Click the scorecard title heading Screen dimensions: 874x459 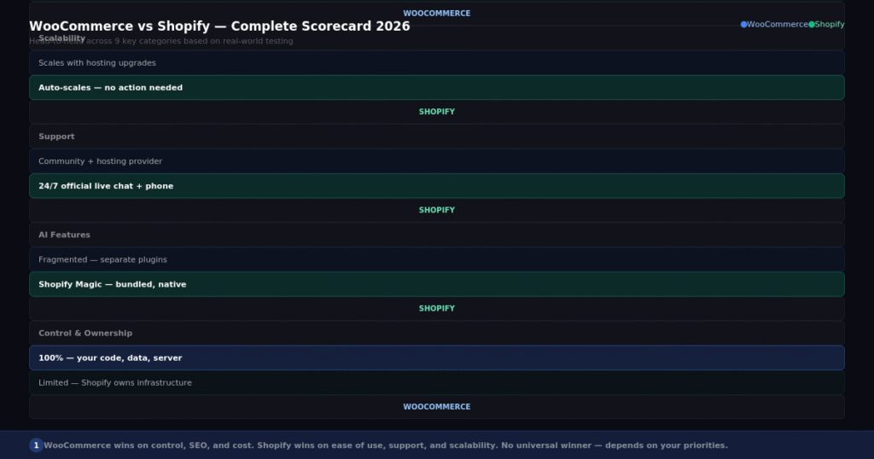pyautogui.click(x=219, y=26)
